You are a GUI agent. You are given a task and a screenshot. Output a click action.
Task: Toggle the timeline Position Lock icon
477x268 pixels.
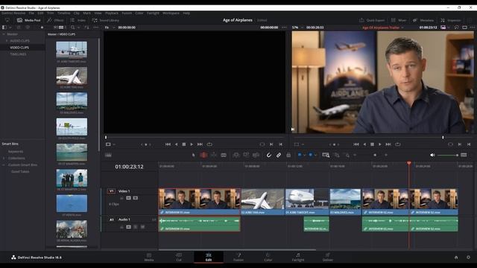pos(288,155)
